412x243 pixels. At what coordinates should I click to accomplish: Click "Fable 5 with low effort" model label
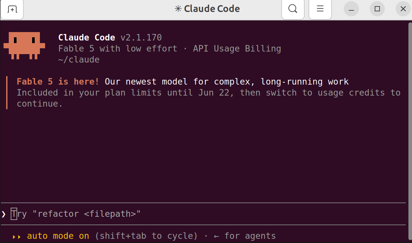(x=118, y=49)
